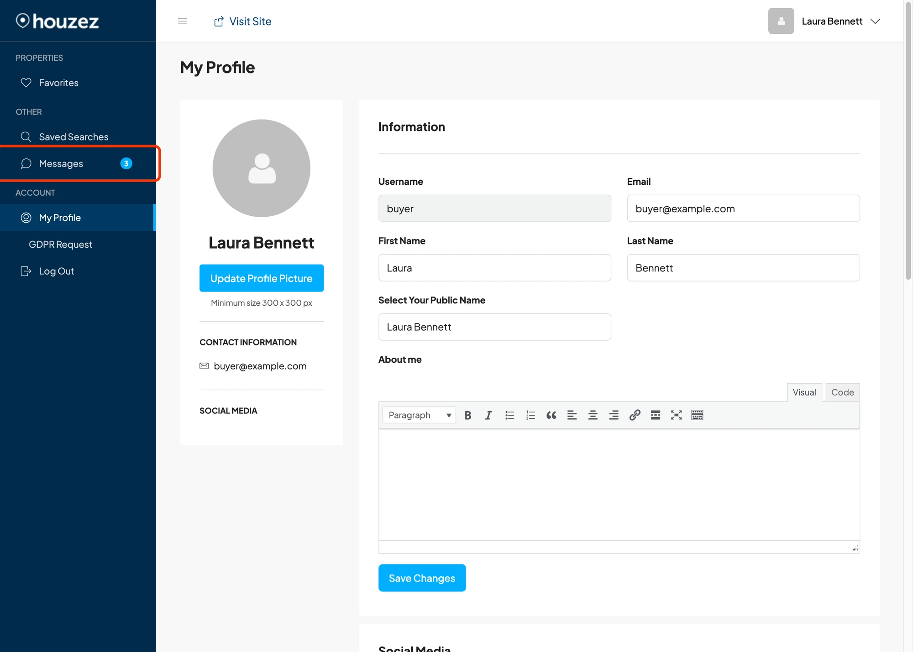Screen dimensions: 913x652
Task: Click the Save Changes button
Action: point(422,578)
